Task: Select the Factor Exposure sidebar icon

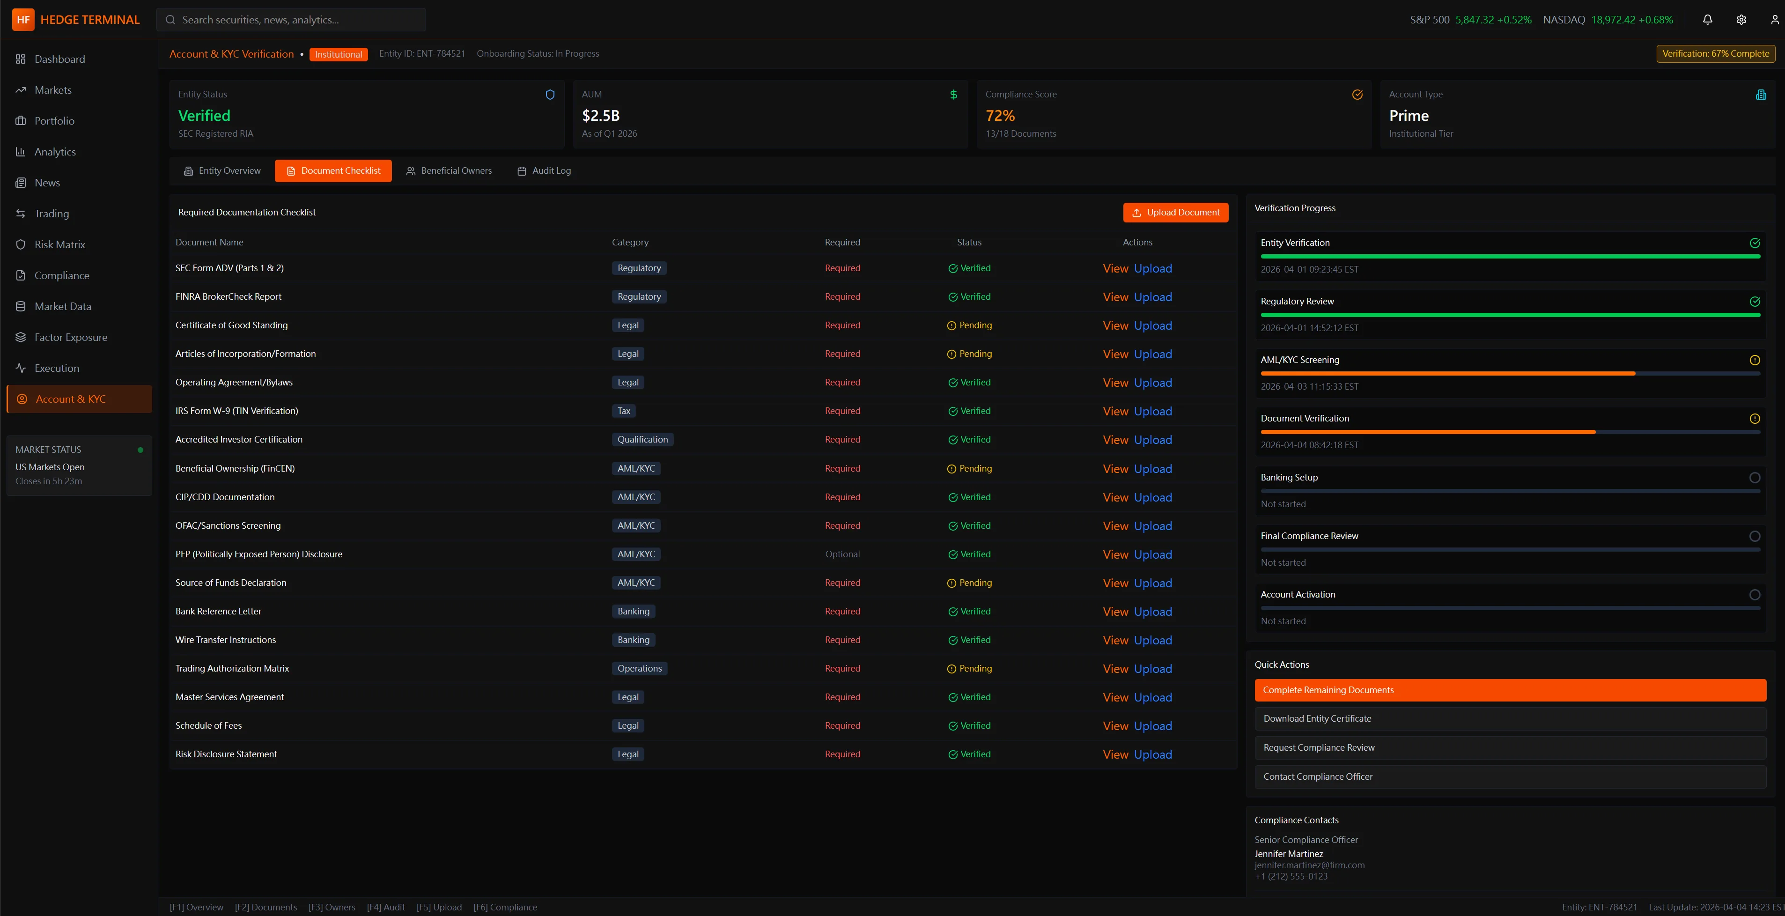Action: click(21, 337)
